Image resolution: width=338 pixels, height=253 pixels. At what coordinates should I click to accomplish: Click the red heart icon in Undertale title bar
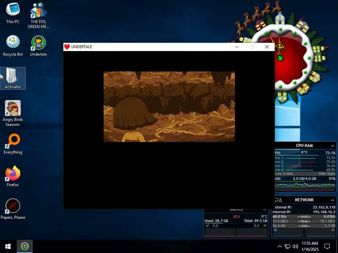(67, 47)
